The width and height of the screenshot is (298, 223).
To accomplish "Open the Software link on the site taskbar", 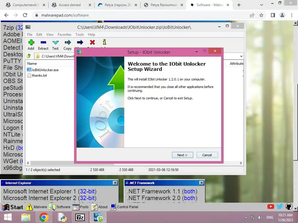I will point(60,207).
